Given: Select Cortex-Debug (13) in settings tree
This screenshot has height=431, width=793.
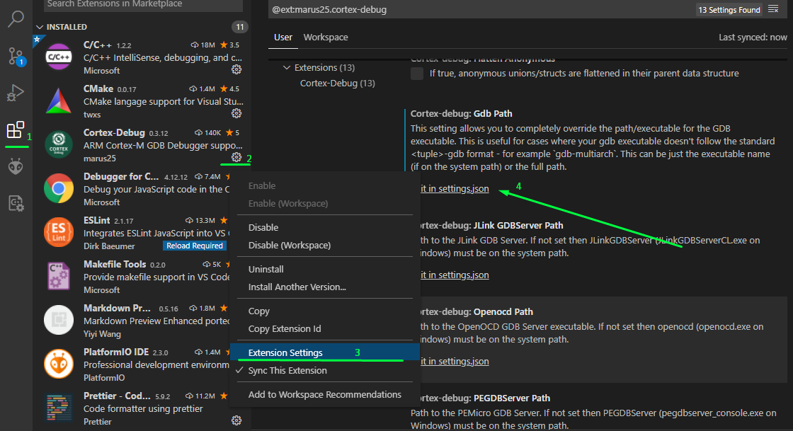Looking at the screenshot, I should pos(337,83).
